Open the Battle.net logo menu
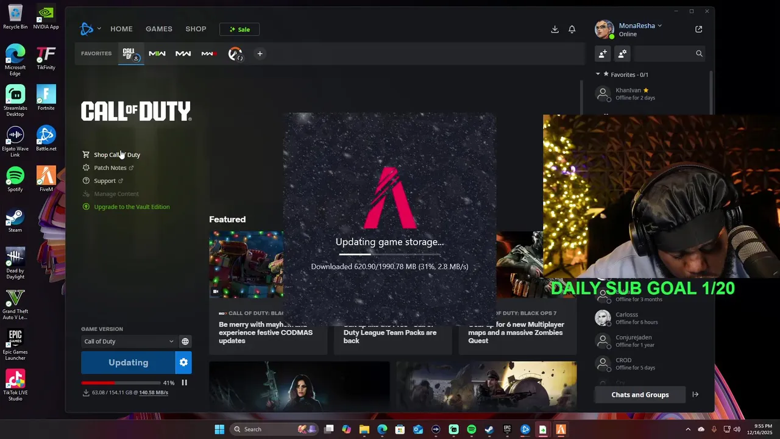This screenshot has height=439, width=780. (x=87, y=29)
